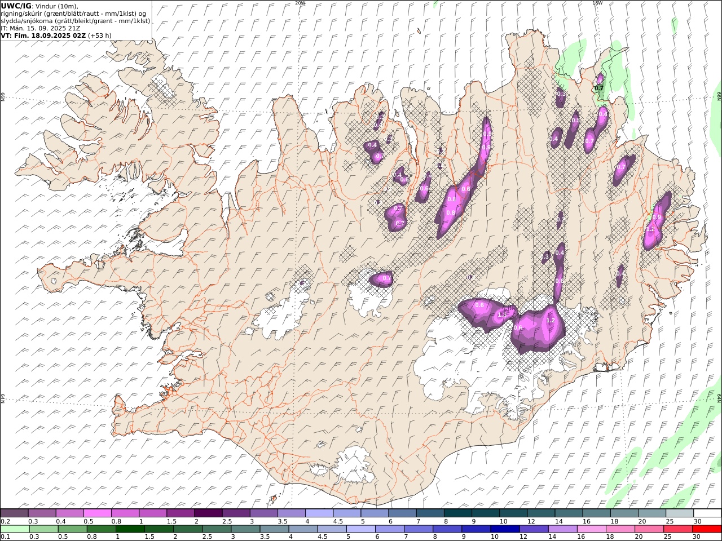Click the forest green 0.8 swatch in lower legend
The height and width of the screenshot is (541, 722).
pyautogui.click(x=101, y=529)
